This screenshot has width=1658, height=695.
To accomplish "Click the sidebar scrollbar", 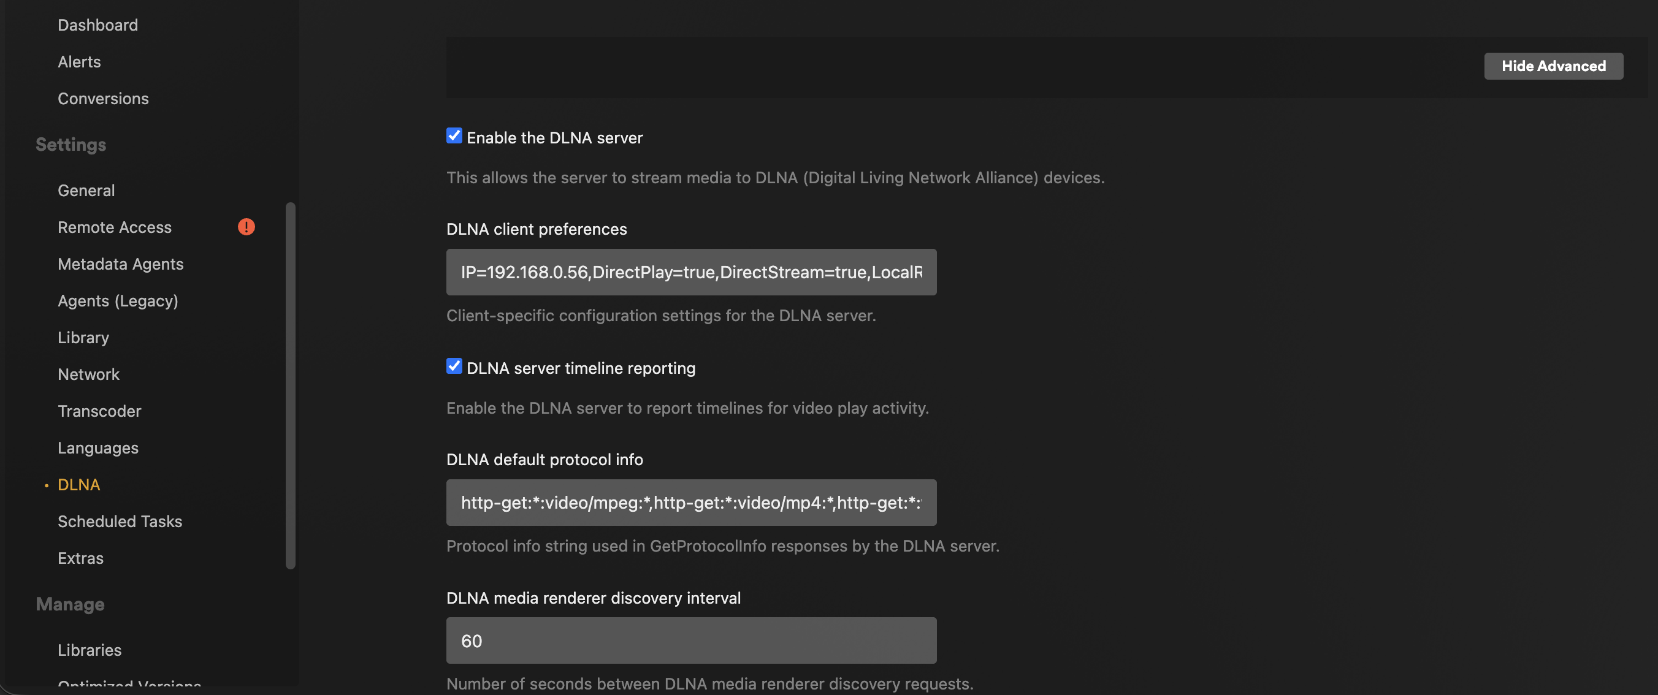I will (x=290, y=385).
